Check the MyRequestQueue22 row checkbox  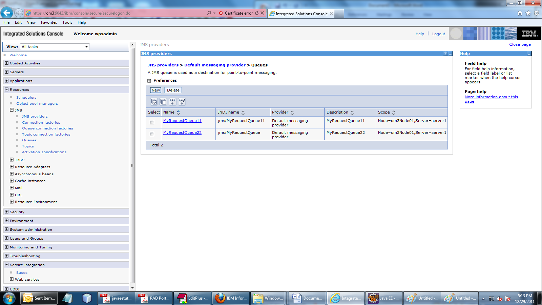tap(152, 134)
